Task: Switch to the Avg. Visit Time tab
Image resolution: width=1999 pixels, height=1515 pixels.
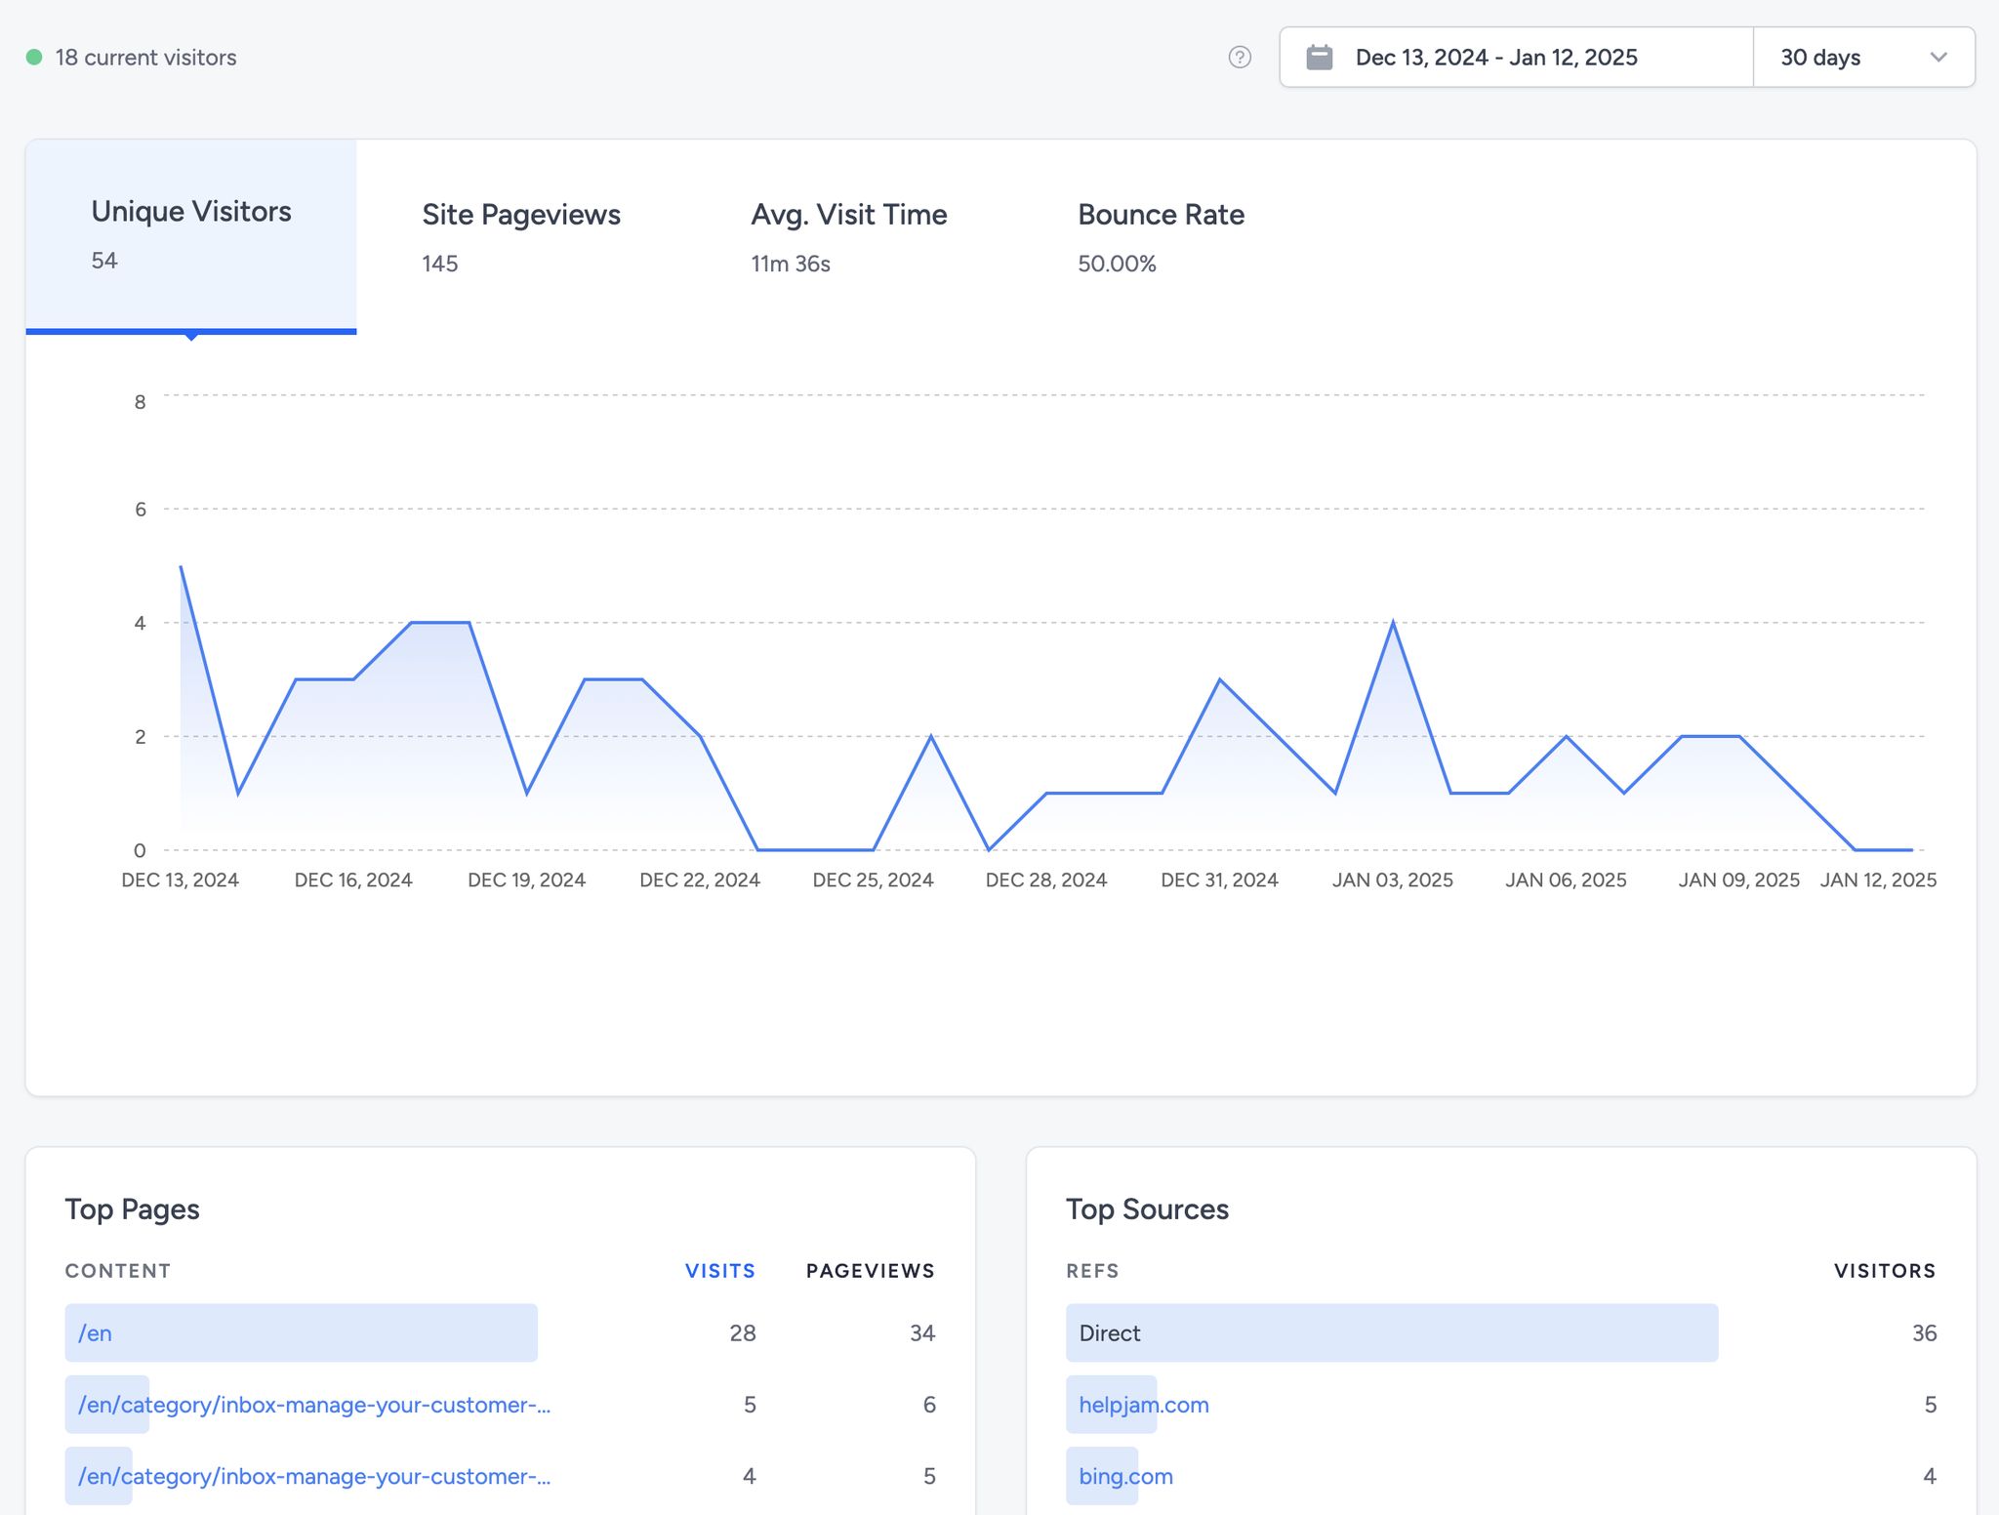Action: 849,237
